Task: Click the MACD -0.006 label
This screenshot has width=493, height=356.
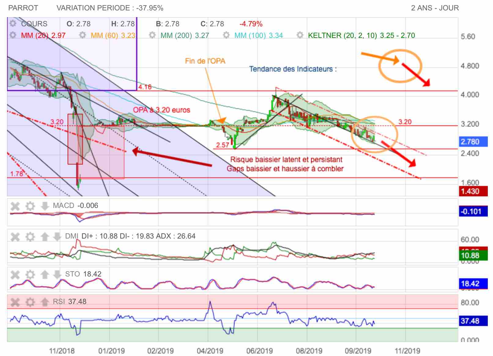Action: [x=76, y=206]
